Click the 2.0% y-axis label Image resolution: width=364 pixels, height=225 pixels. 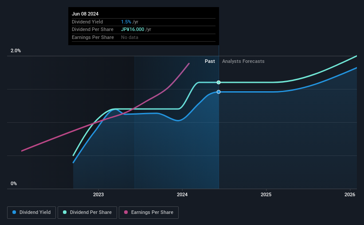click(x=16, y=50)
